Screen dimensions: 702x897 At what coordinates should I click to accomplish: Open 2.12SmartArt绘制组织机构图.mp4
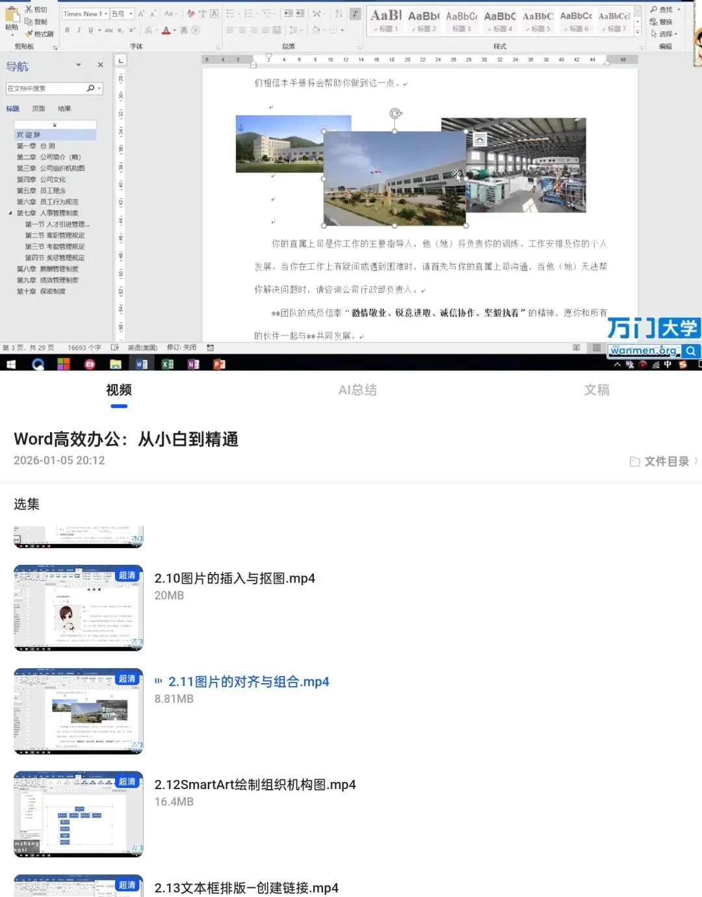coord(255,785)
